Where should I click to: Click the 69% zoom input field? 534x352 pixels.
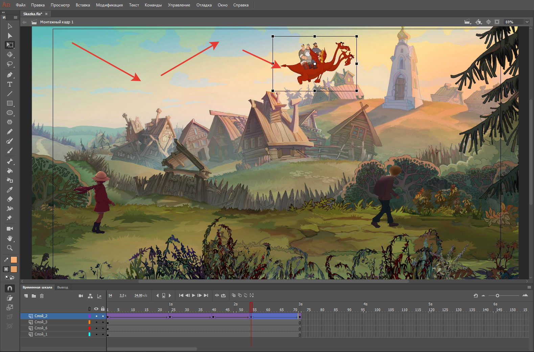tap(513, 22)
